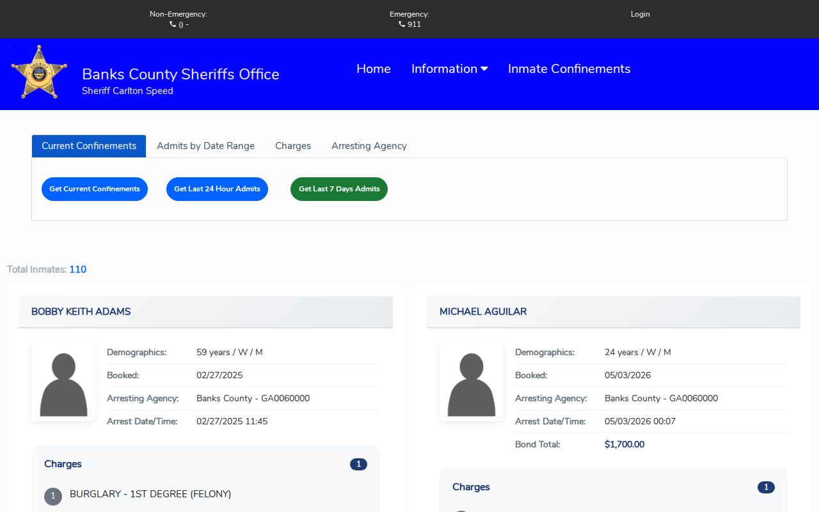The height and width of the screenshot is (512, 819).
Task: Click Sheriff Carlton Speed subtitle
Action: (127, 91)
